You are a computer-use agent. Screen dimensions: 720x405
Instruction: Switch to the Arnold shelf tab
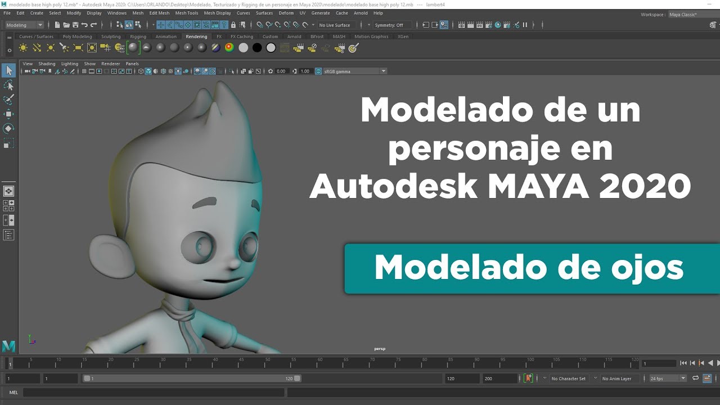(294, 37)
